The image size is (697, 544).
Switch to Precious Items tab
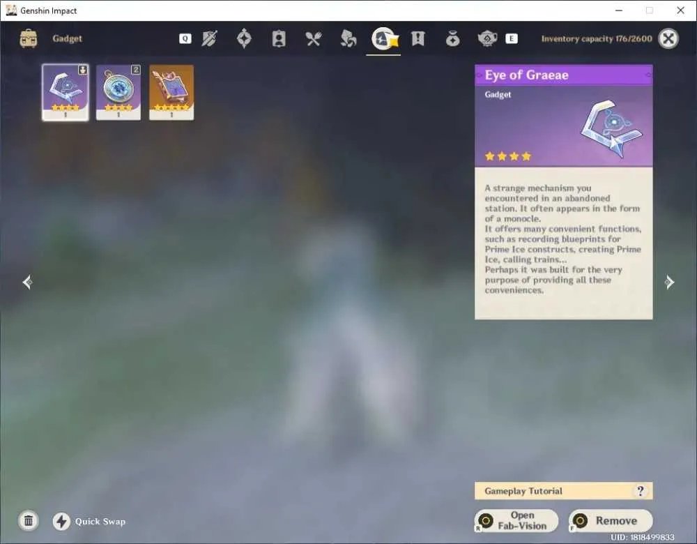452,39
